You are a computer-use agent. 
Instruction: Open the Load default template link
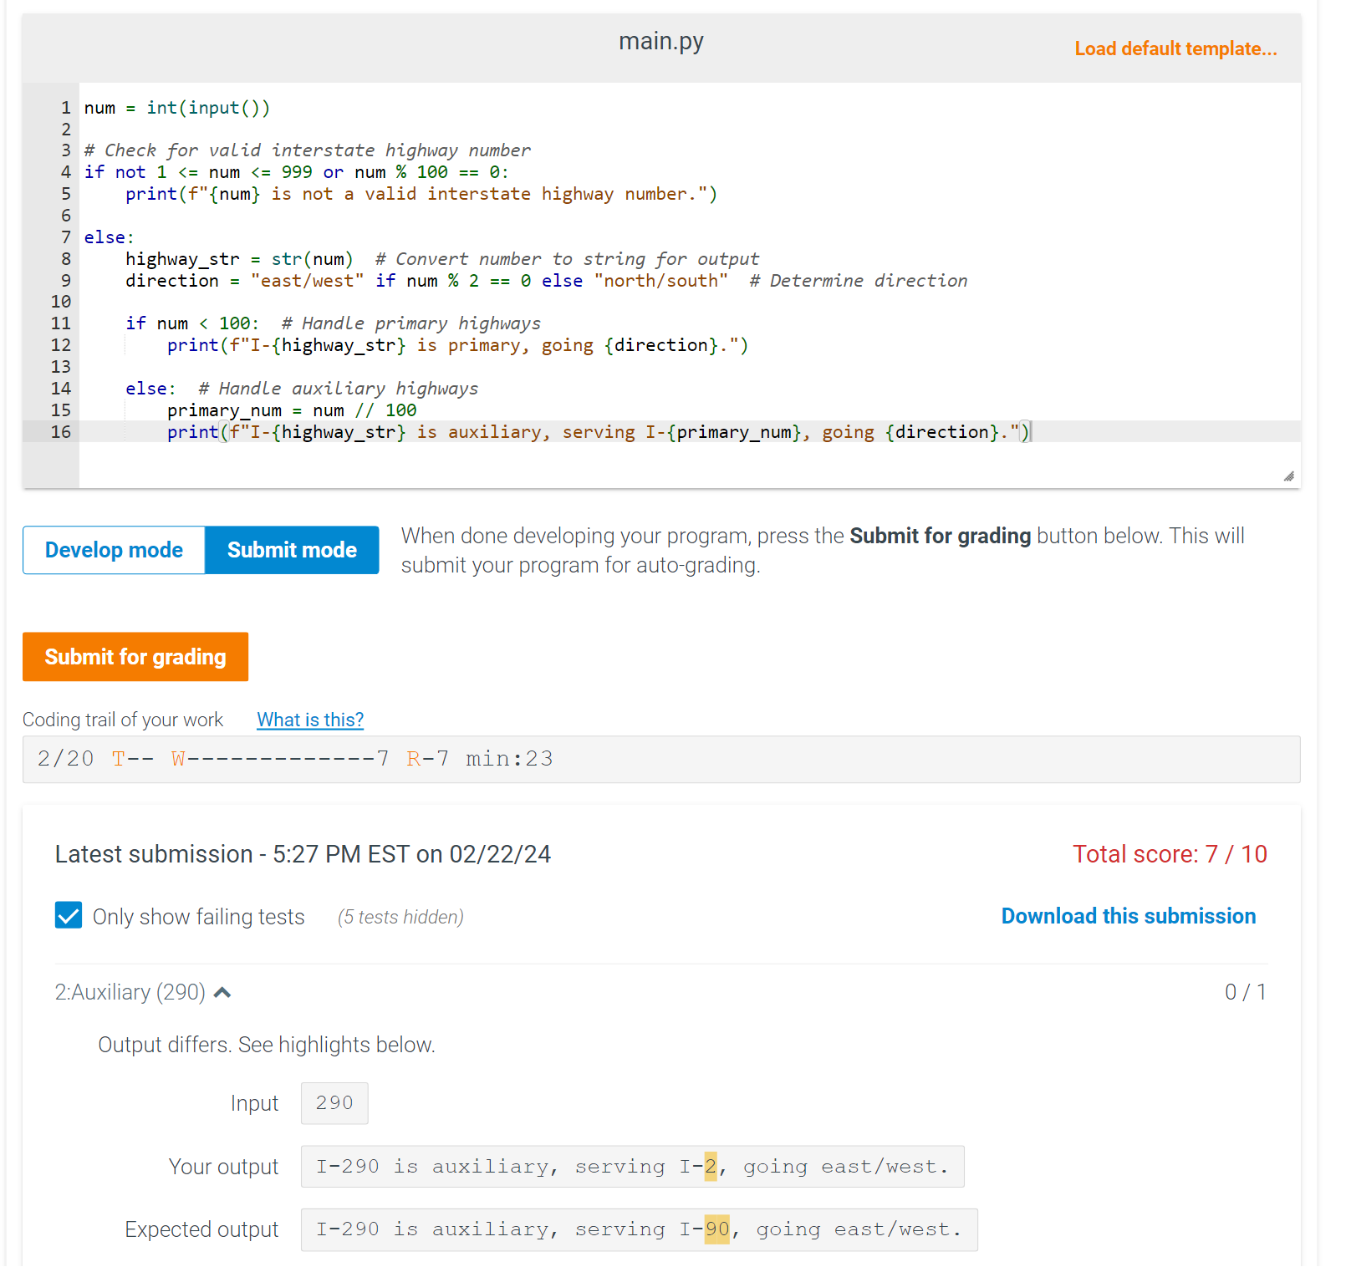point(1175,48)
